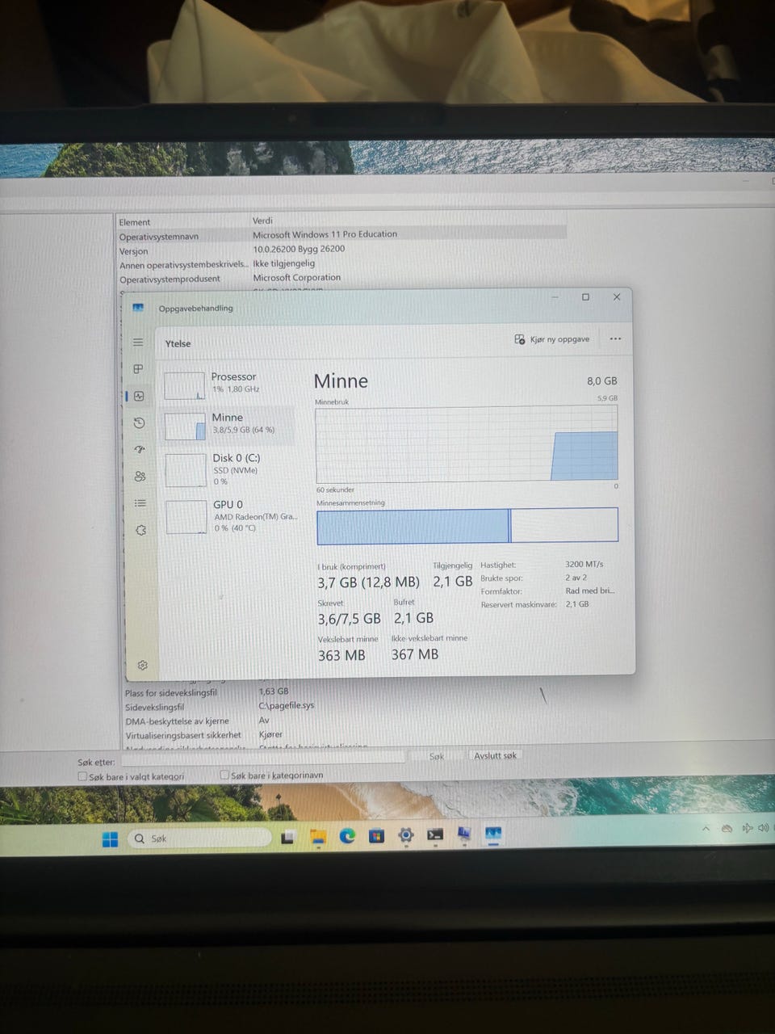The image size is (775, 1034).
Task: Open the Terminal app from the taskbar
Action: (x=435, y=834)
